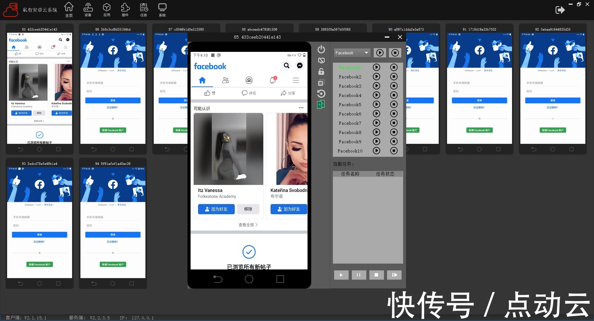Click the password field on device 91
Screen dimensions: 594x321
click(480, 91)
